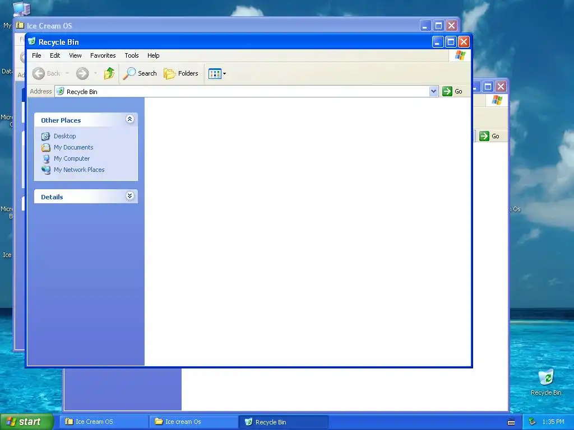Image resolution: width=574 pixels, height=430 pixels.
Task: Open the View menu
Action: [x=76, y=55]
